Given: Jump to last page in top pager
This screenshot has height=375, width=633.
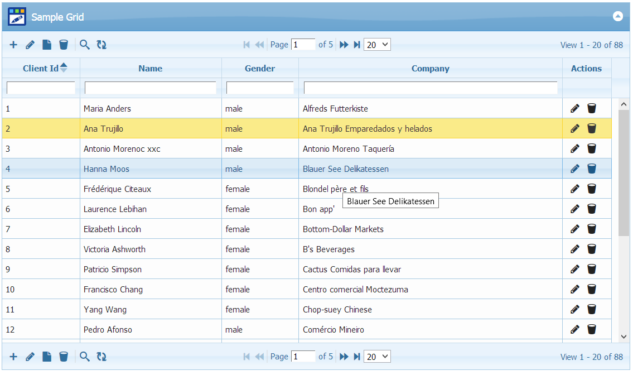Looking at the screenshot, I should (x=357, y=45).
